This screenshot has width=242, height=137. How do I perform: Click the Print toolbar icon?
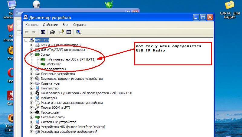tap(52, 32)
